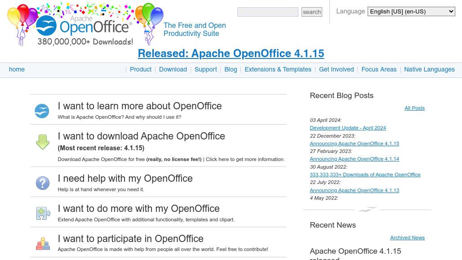The height and width of the screenshot is (260, 462).
Task: Click the '30 August 2022:' date
Action: 329,167
